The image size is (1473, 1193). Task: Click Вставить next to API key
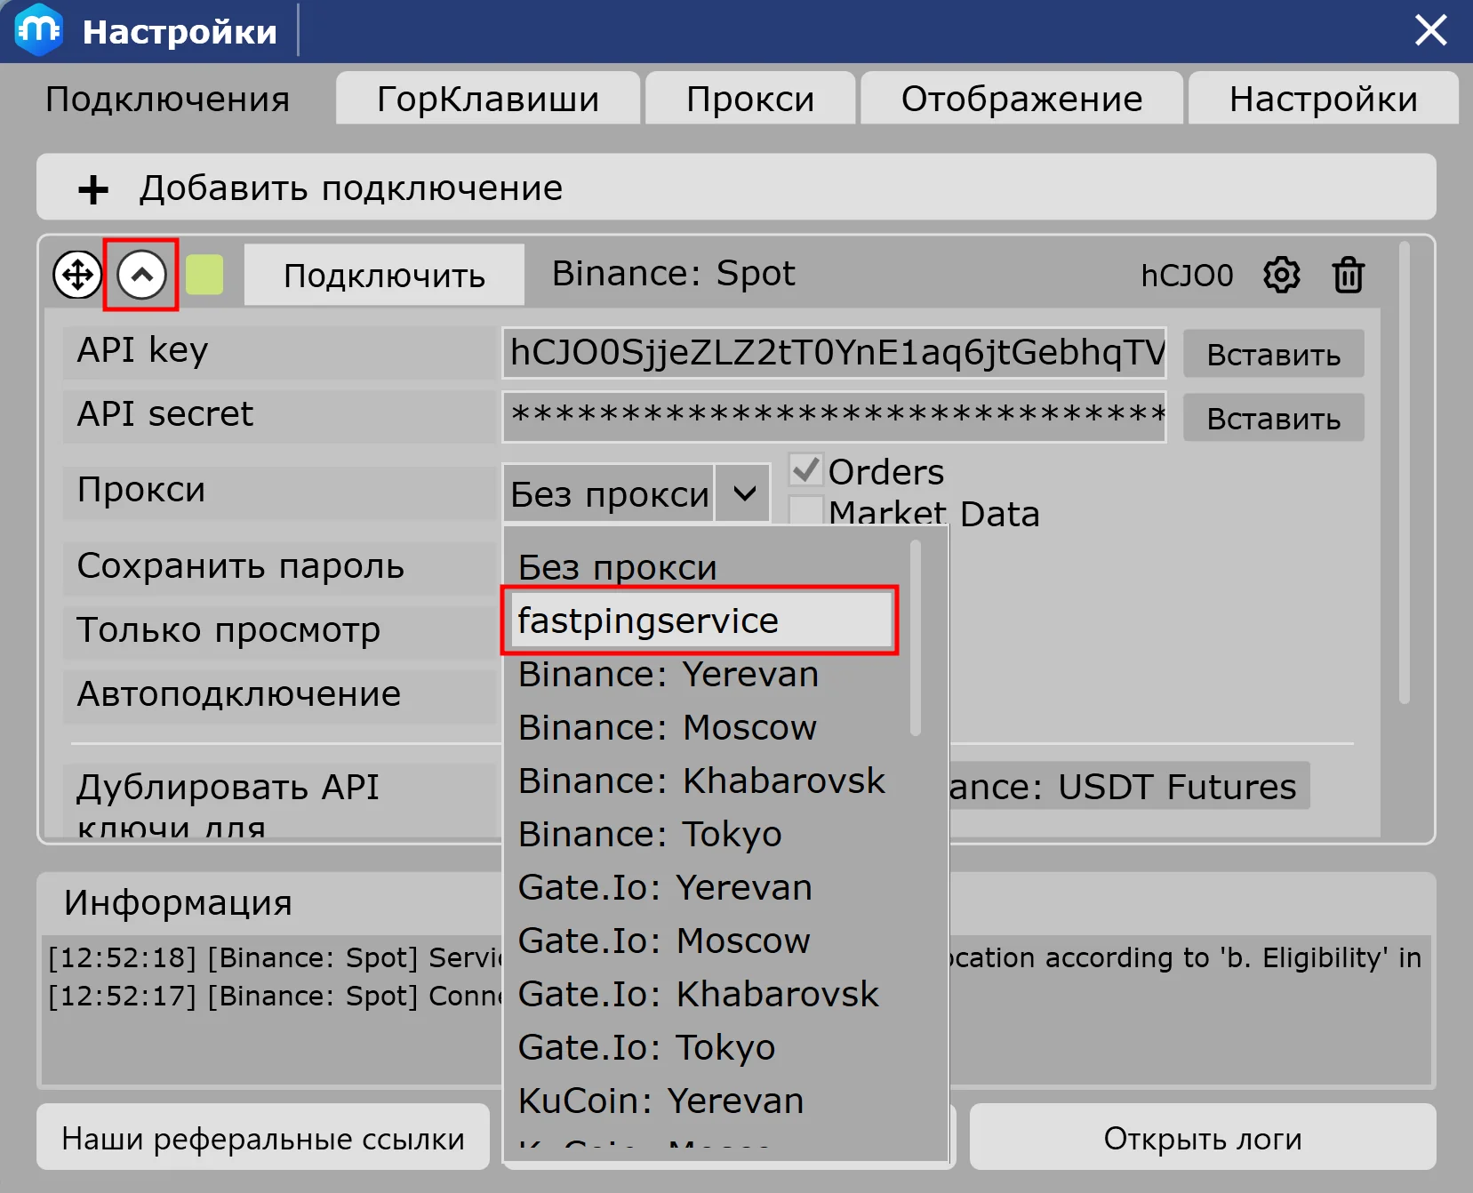click(x=1273, y=354)
